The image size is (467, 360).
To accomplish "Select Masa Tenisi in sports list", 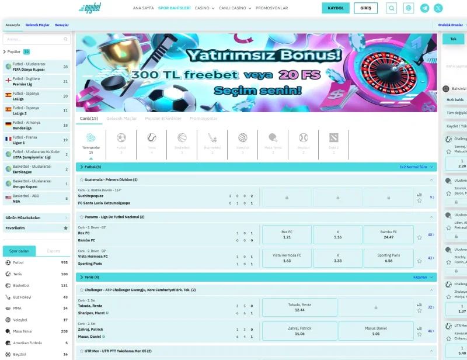I will click(36, 331).
